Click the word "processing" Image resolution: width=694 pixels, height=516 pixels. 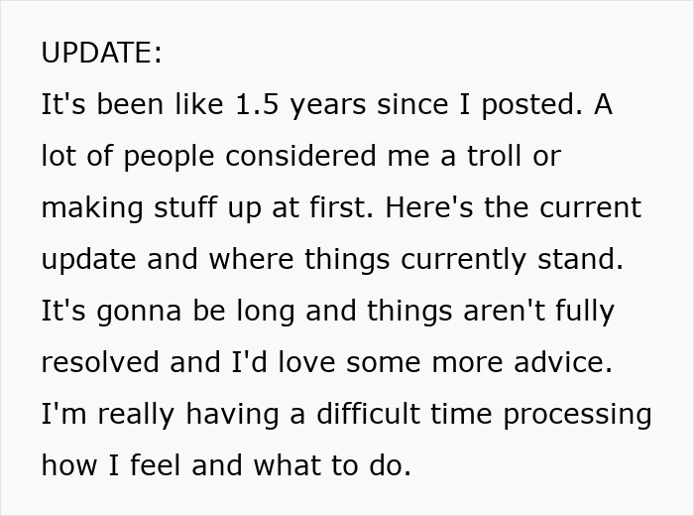coord(577,415)
